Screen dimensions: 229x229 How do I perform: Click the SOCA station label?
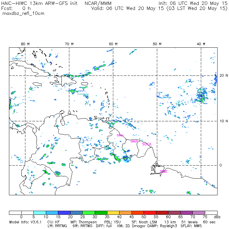point(147,144)
